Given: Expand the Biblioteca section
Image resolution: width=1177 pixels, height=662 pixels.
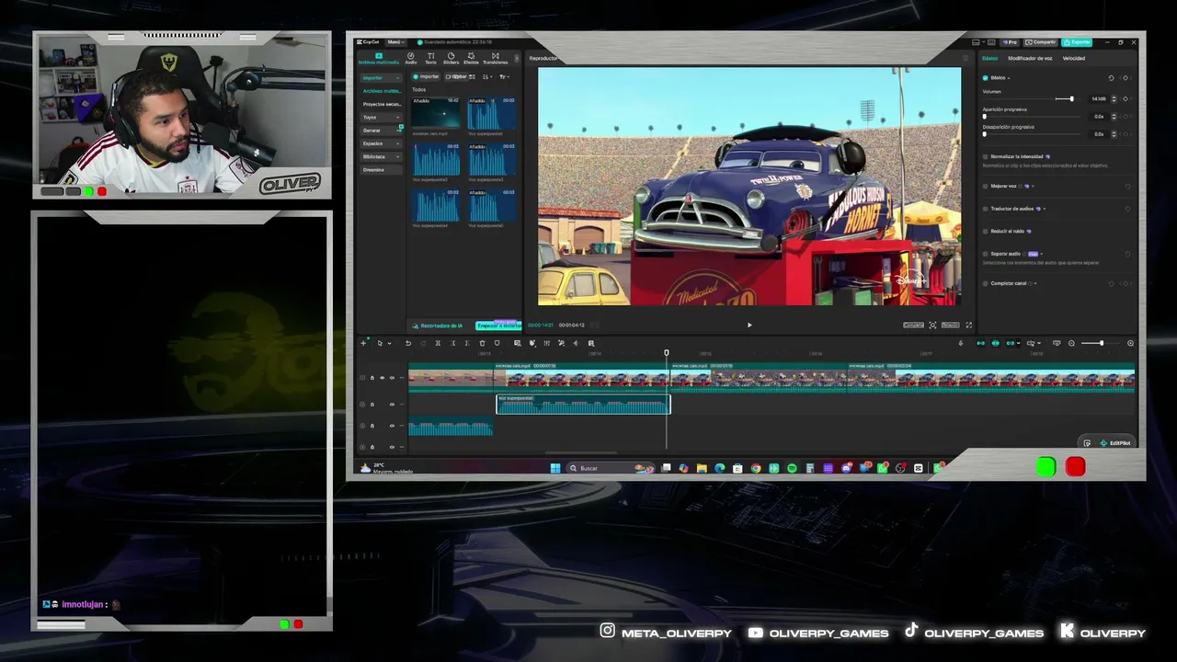Looking at the screenshot, I should point(382,157).
